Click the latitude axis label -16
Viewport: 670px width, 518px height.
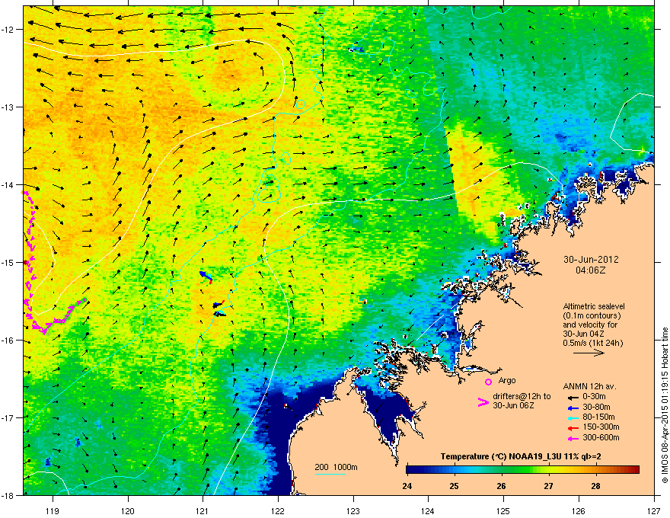pyautogui.click(x=8, y=341)
